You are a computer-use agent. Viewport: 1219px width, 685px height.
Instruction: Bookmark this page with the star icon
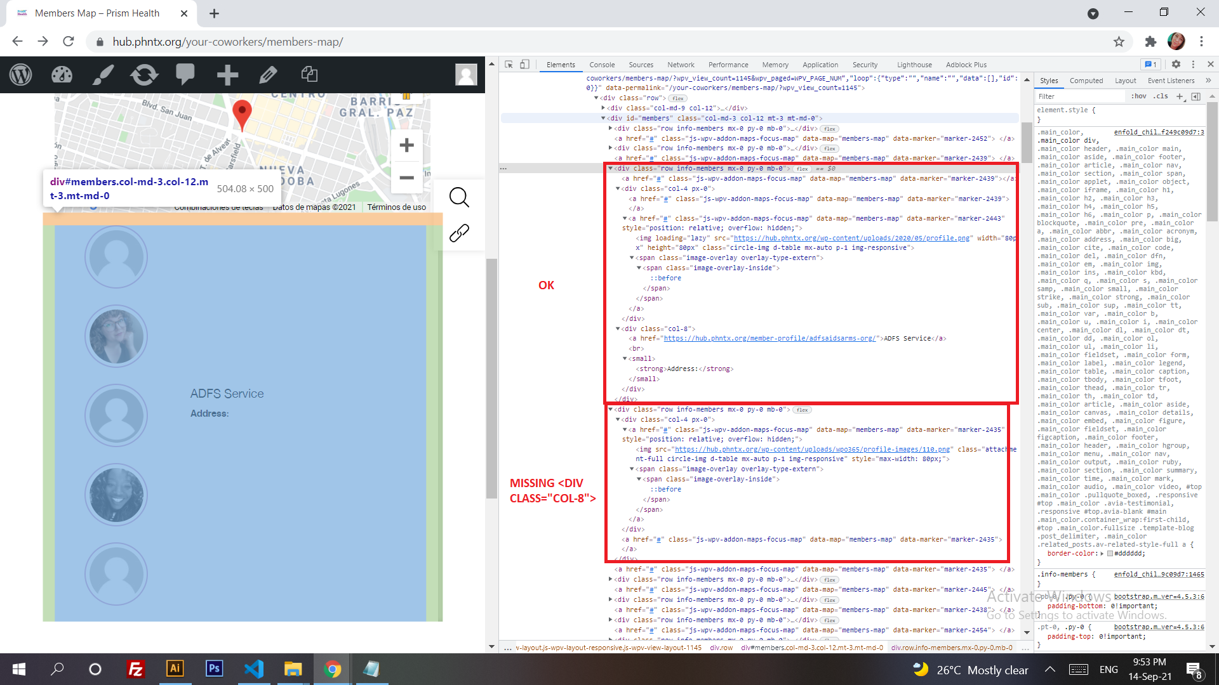tap(1119, 42)
